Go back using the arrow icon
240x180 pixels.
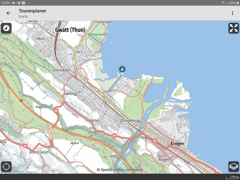(8, 13)
